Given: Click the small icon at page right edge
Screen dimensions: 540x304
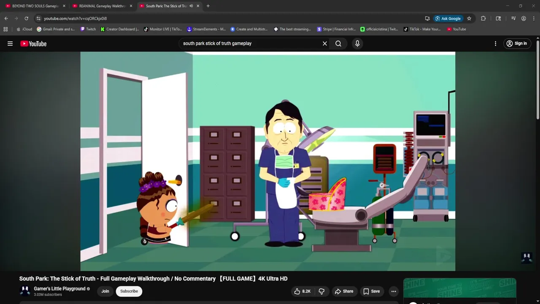Looking at the screenshot, I should tap(526, 258).
